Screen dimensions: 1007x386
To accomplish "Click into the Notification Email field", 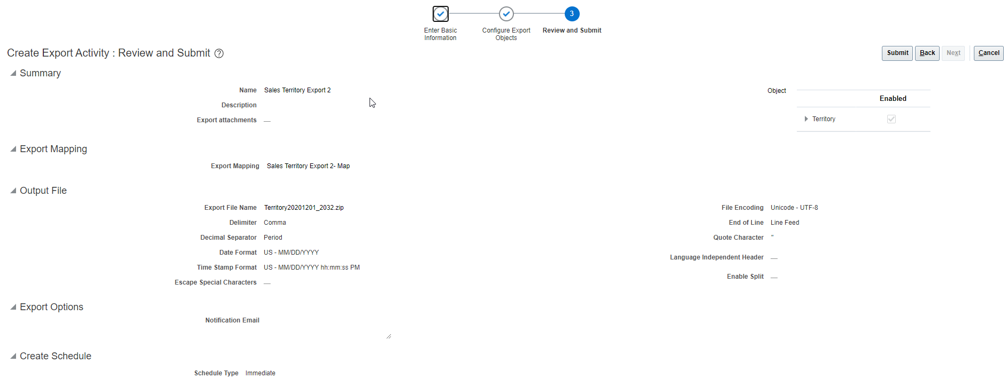I will click(x=327, y=327).
